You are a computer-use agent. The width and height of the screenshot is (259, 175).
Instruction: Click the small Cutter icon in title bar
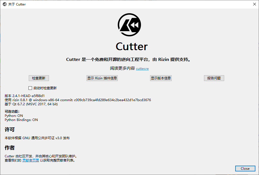pos(4,4)
